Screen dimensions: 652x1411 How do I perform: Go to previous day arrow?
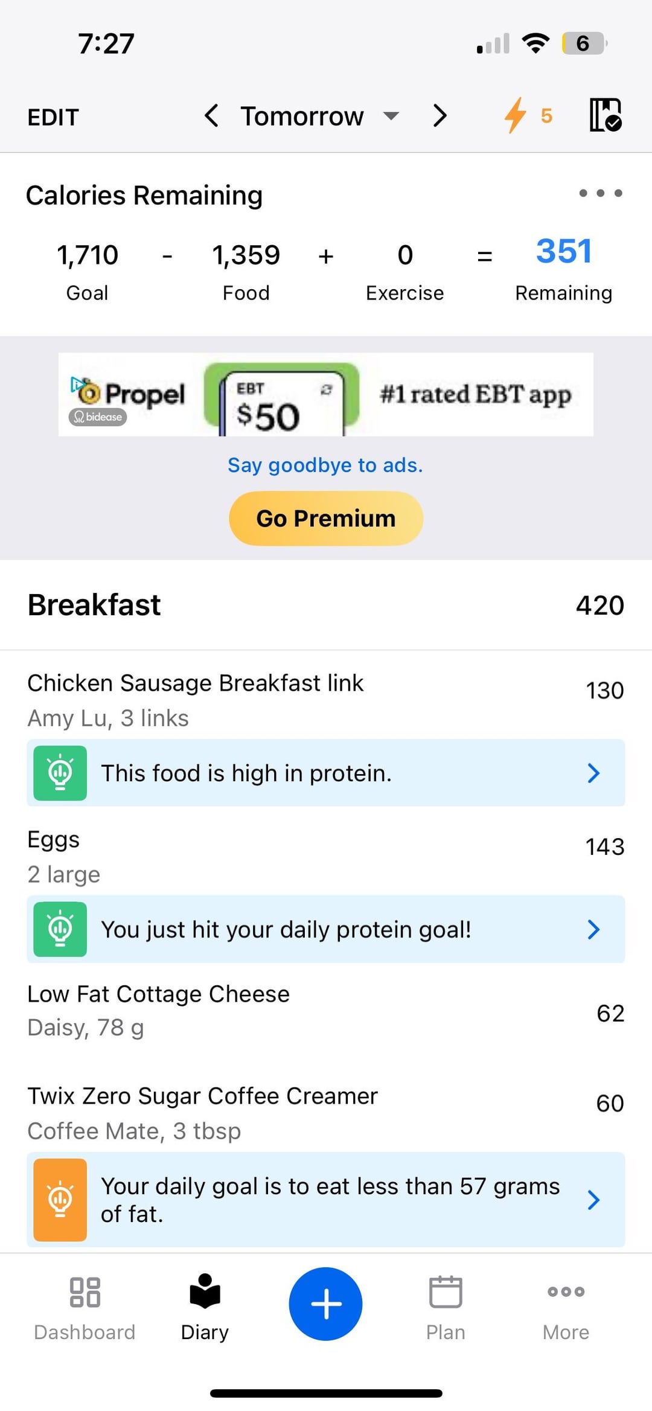tap(211, 115)
